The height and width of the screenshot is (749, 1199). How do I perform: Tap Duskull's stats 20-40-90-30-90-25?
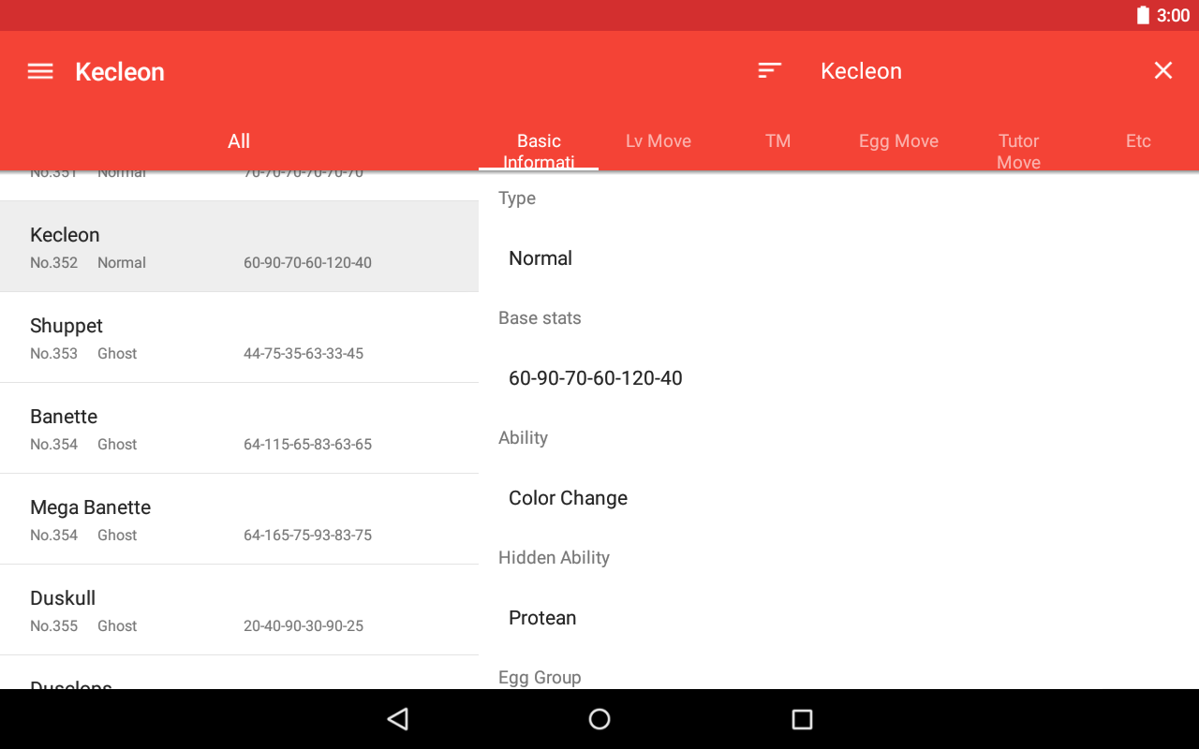pos(303,626)
